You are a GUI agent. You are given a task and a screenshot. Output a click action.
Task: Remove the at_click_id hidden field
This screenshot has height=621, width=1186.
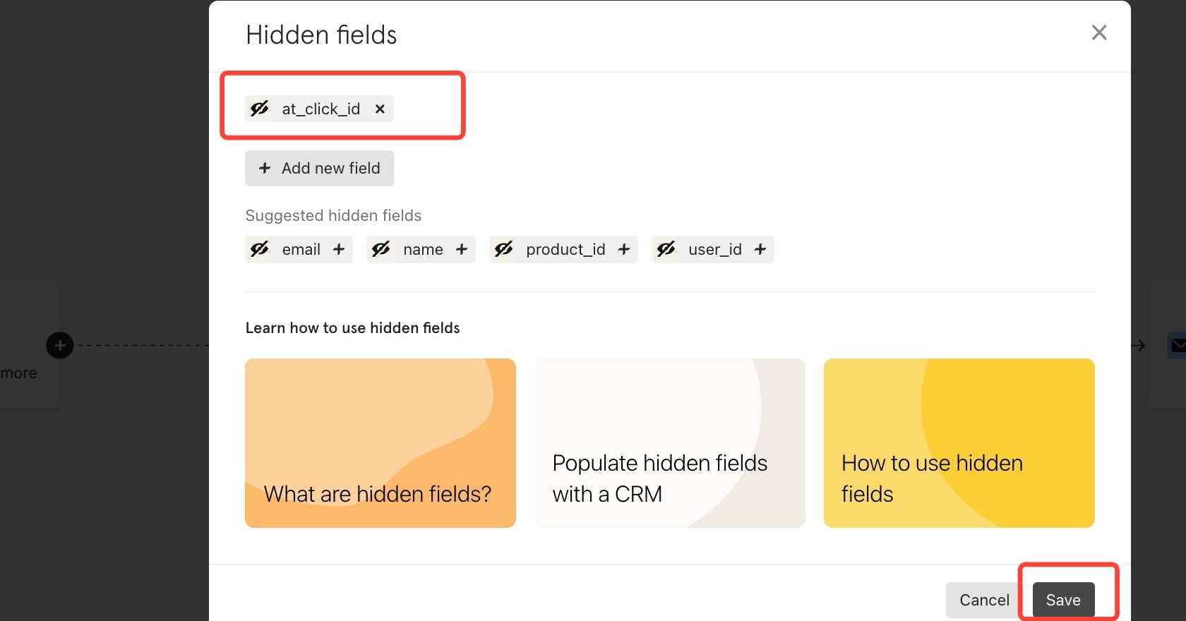tap(380, 109)
